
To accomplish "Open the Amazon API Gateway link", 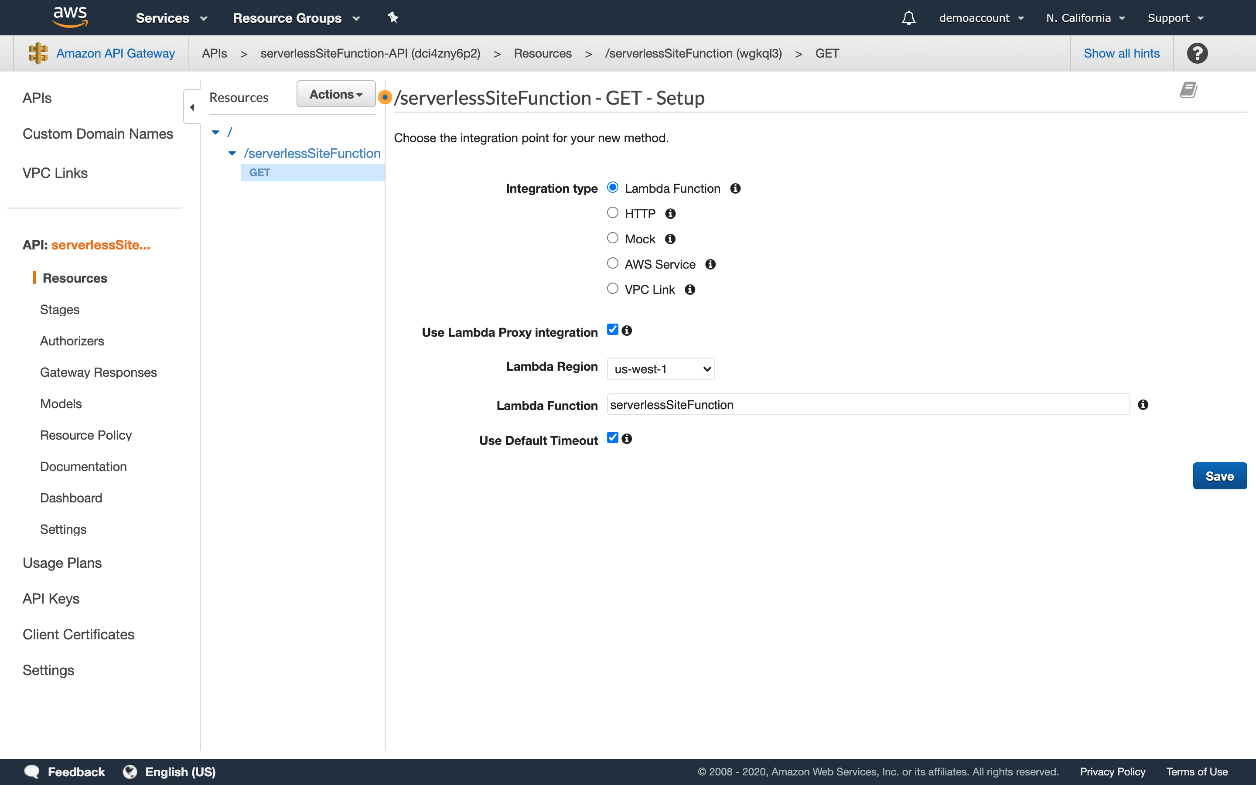I will [x=115, y=53].
